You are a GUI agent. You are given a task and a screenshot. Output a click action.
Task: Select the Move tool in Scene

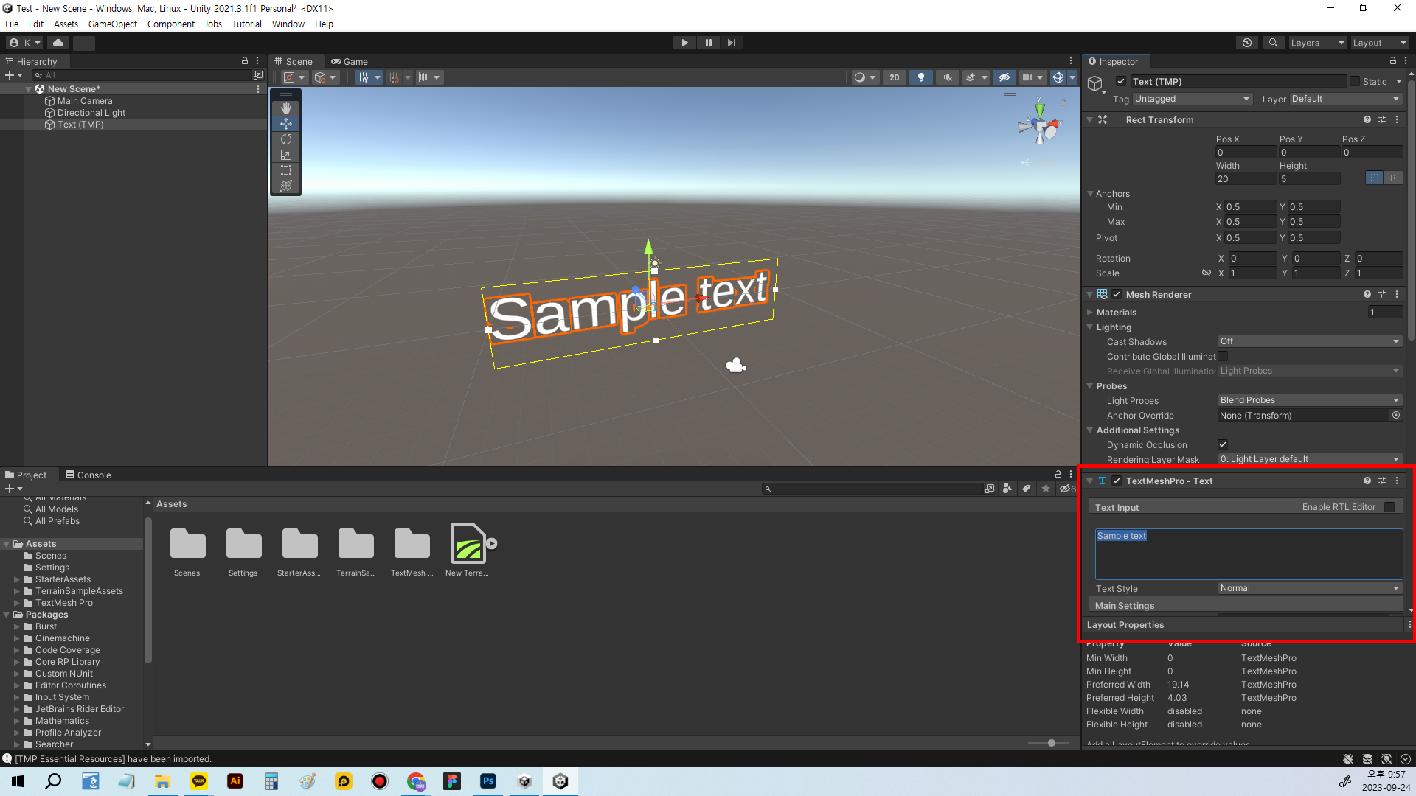tap(286, 124)
